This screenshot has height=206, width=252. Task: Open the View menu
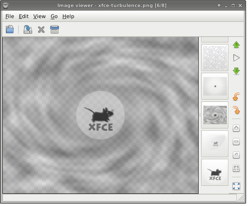point(39,17)
